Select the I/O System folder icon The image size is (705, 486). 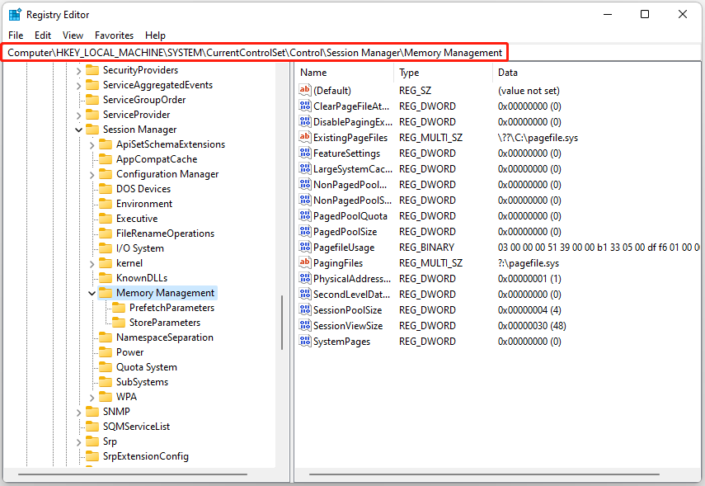point(106,248)
